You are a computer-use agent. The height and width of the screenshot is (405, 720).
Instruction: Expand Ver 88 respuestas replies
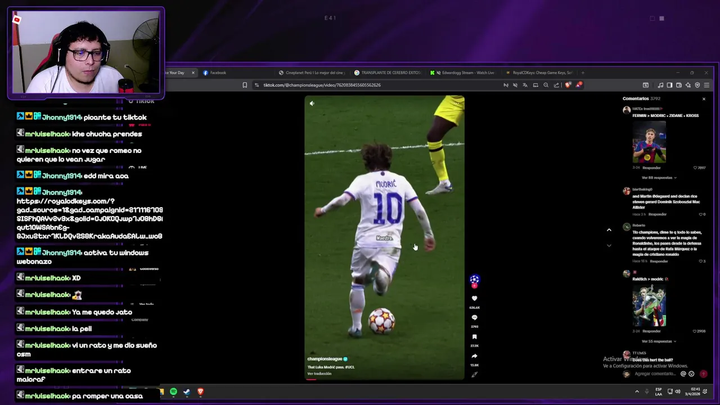tap(659, 178)
